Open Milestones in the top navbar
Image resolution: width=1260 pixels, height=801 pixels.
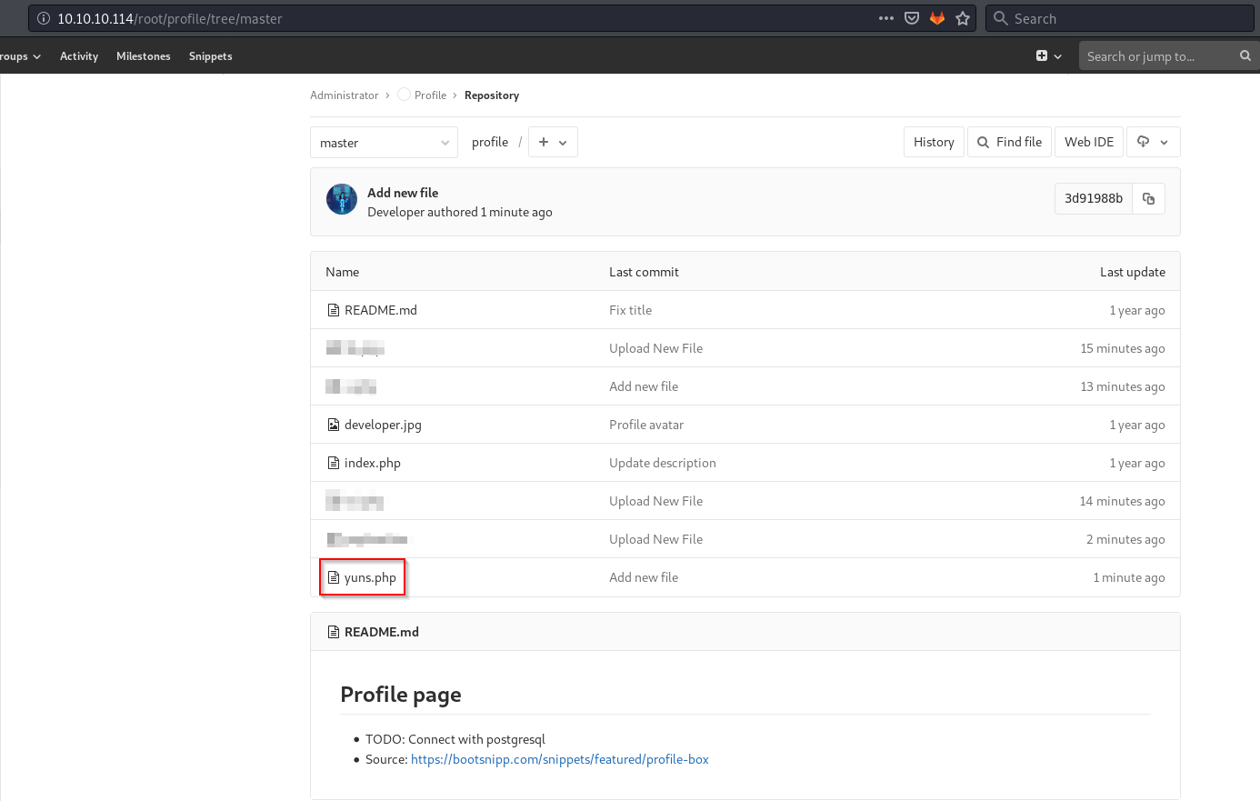point(144,56)
